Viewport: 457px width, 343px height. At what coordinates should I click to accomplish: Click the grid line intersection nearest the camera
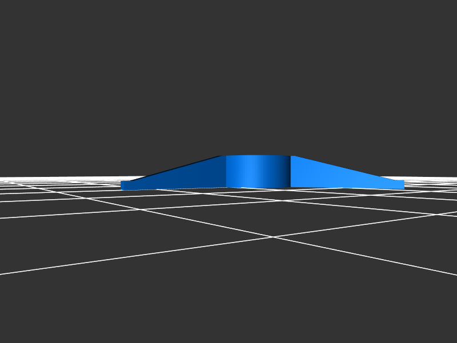pos(274,237)
